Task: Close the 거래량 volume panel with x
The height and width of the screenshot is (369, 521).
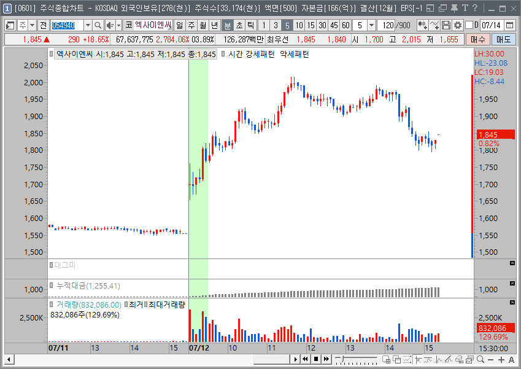Action: pyautogui.click(x=512, y=303)
